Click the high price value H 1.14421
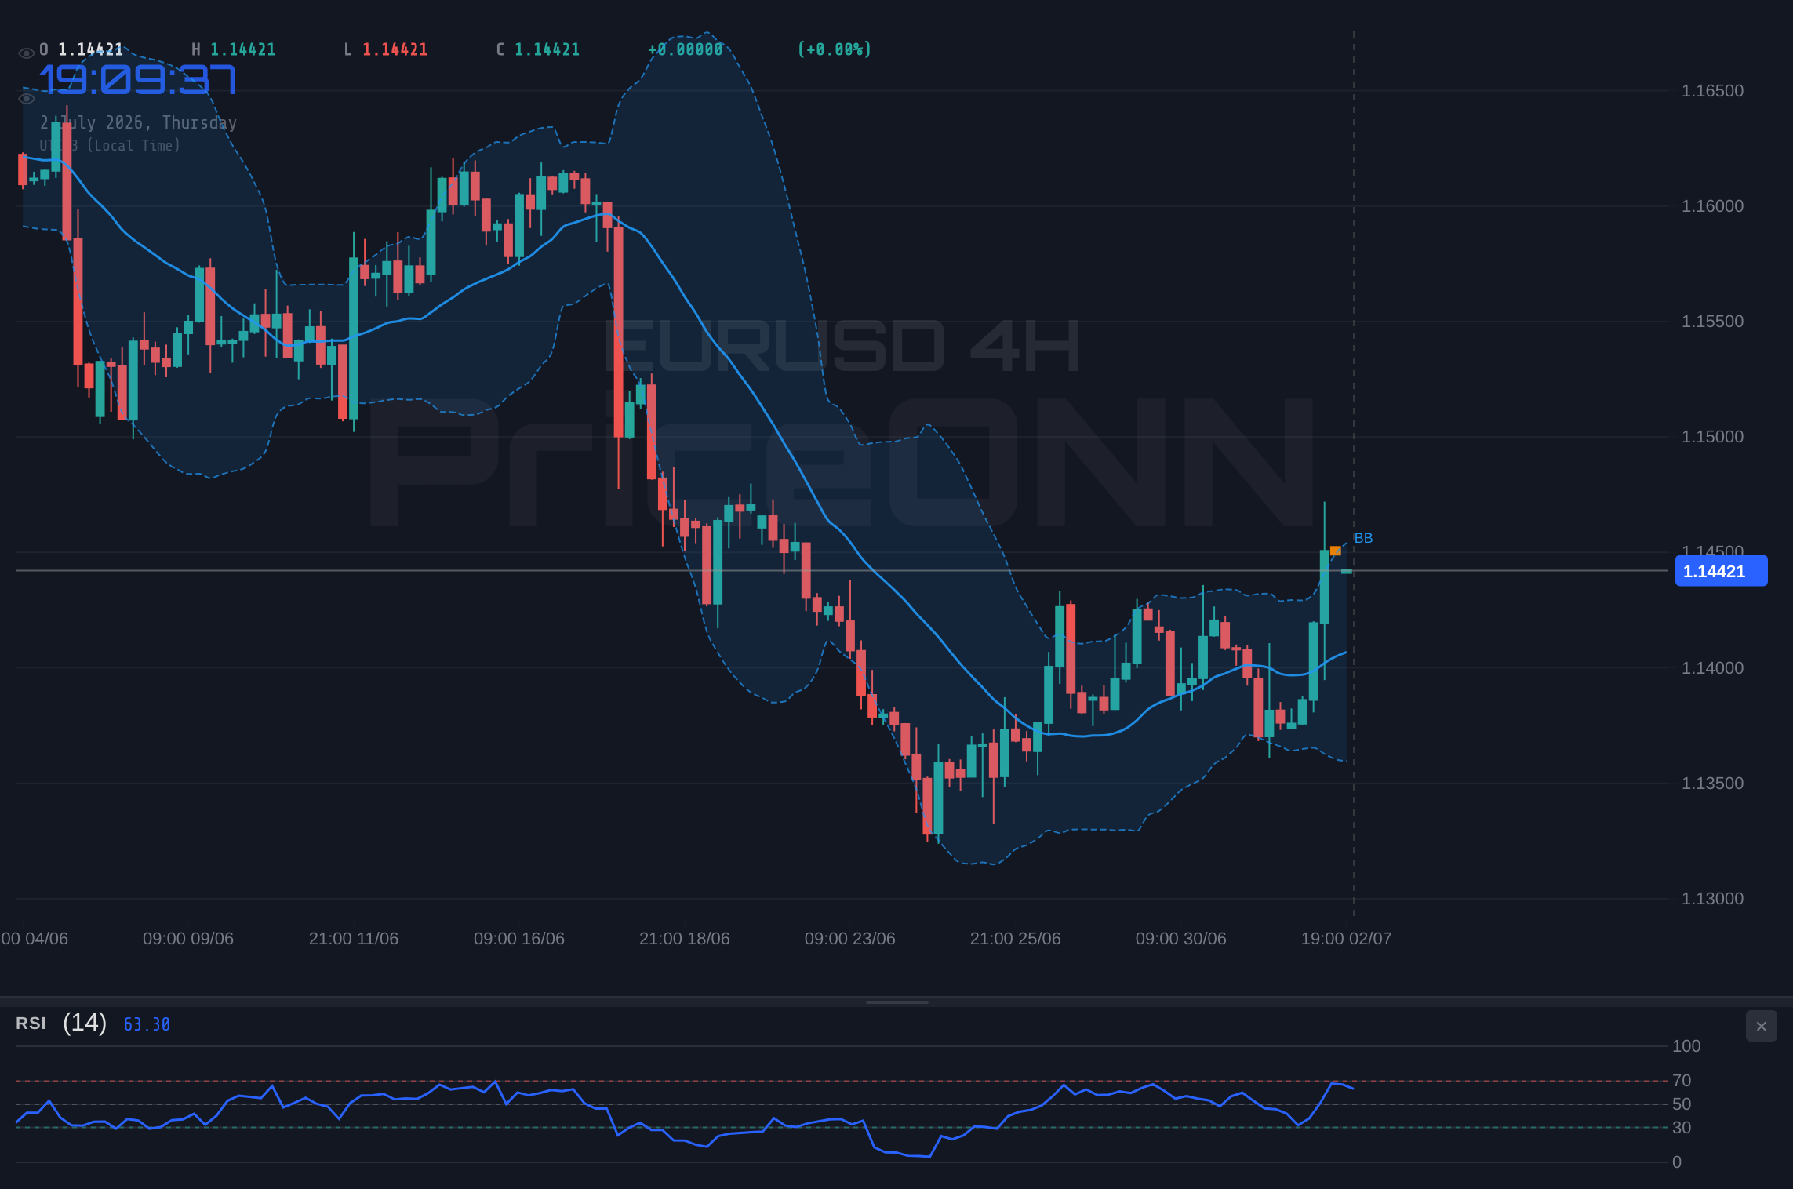1793x1189 pixels. coord(234,49)
